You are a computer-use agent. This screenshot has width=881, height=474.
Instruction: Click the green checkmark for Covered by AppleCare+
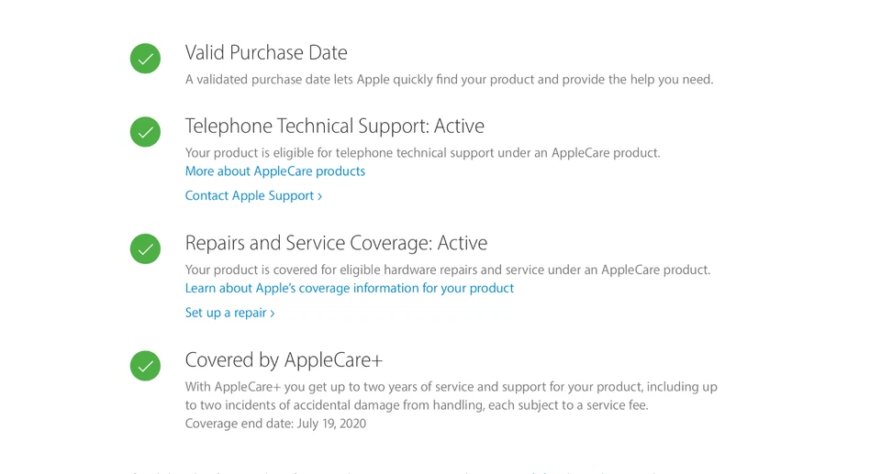[145, 366]
